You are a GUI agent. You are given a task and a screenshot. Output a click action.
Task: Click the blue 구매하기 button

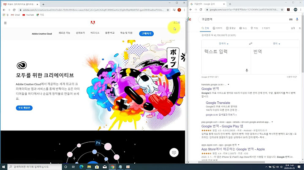pos(147,34)
